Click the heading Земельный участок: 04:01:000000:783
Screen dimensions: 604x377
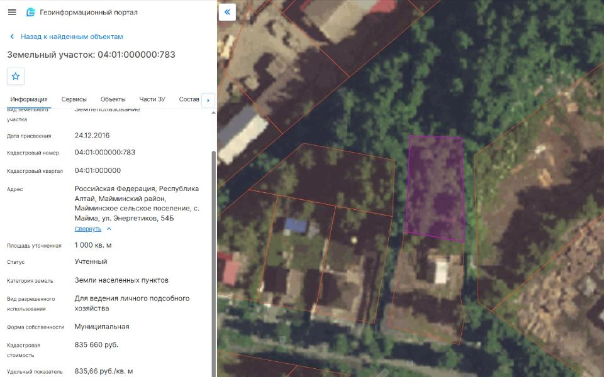(x=91, y=55)
